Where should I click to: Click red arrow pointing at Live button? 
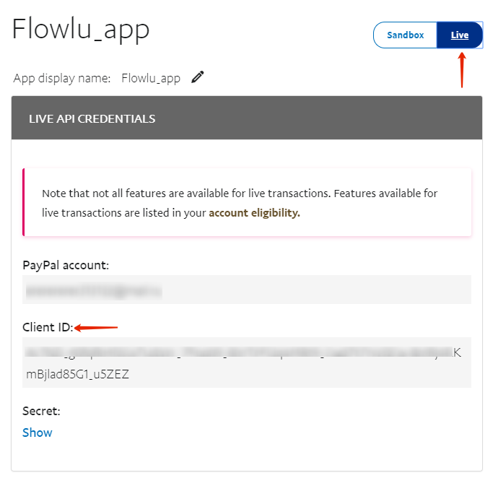[461, 70]
